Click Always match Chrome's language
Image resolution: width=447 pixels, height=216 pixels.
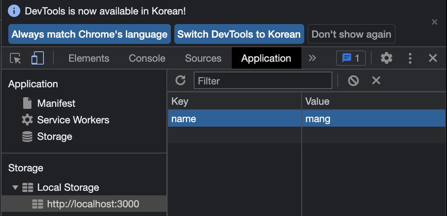(89, 34)
